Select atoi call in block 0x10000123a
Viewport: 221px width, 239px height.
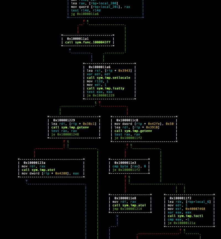pos(38,170)
